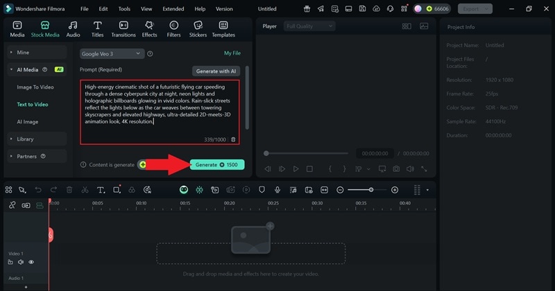Open the Templates tab

(223, 29)
